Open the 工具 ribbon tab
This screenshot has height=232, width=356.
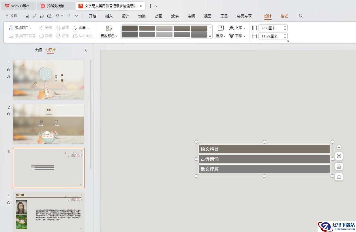pyautogui.click(x=224, y=16)
